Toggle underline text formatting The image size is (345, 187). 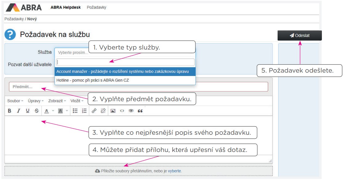28,111
